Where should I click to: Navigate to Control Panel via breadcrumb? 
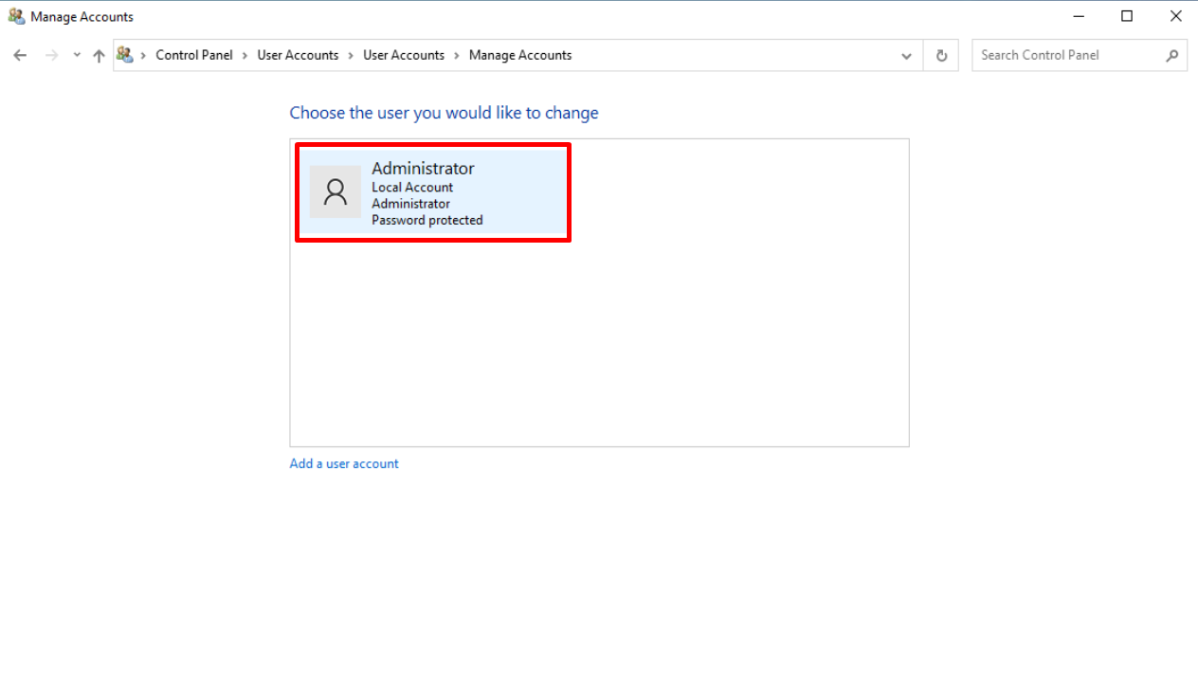tap(194, 55)
